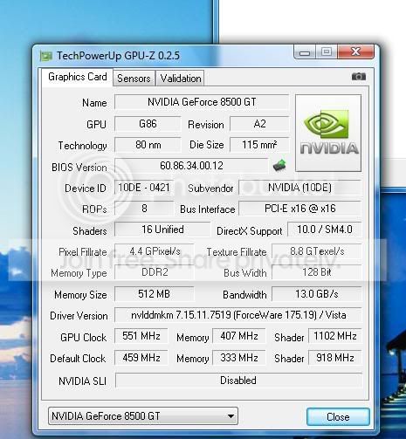This screenshot has height=439, width=406.
Task: Click the NVIDIA SLI Disabled field
Action: click(238, 381)
